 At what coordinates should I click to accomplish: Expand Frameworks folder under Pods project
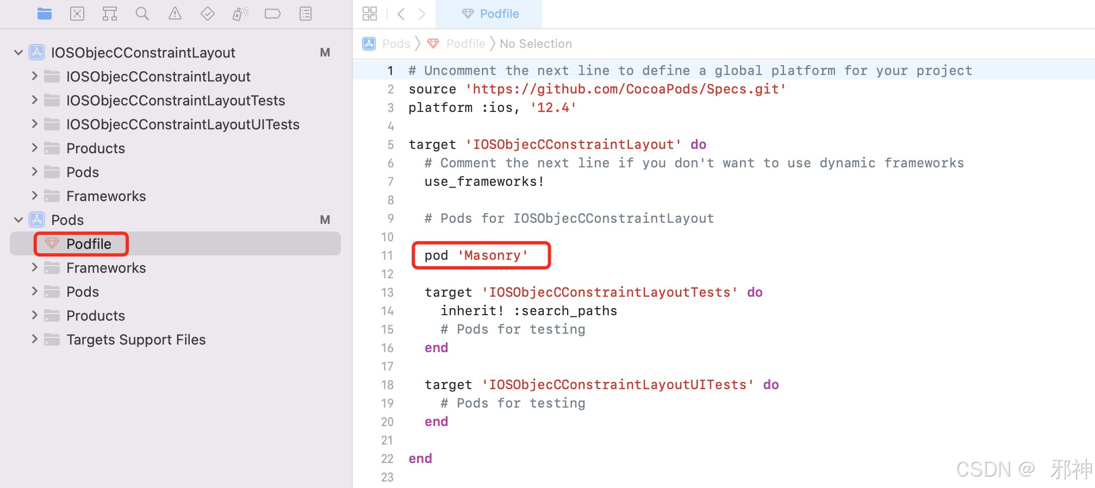34,267
